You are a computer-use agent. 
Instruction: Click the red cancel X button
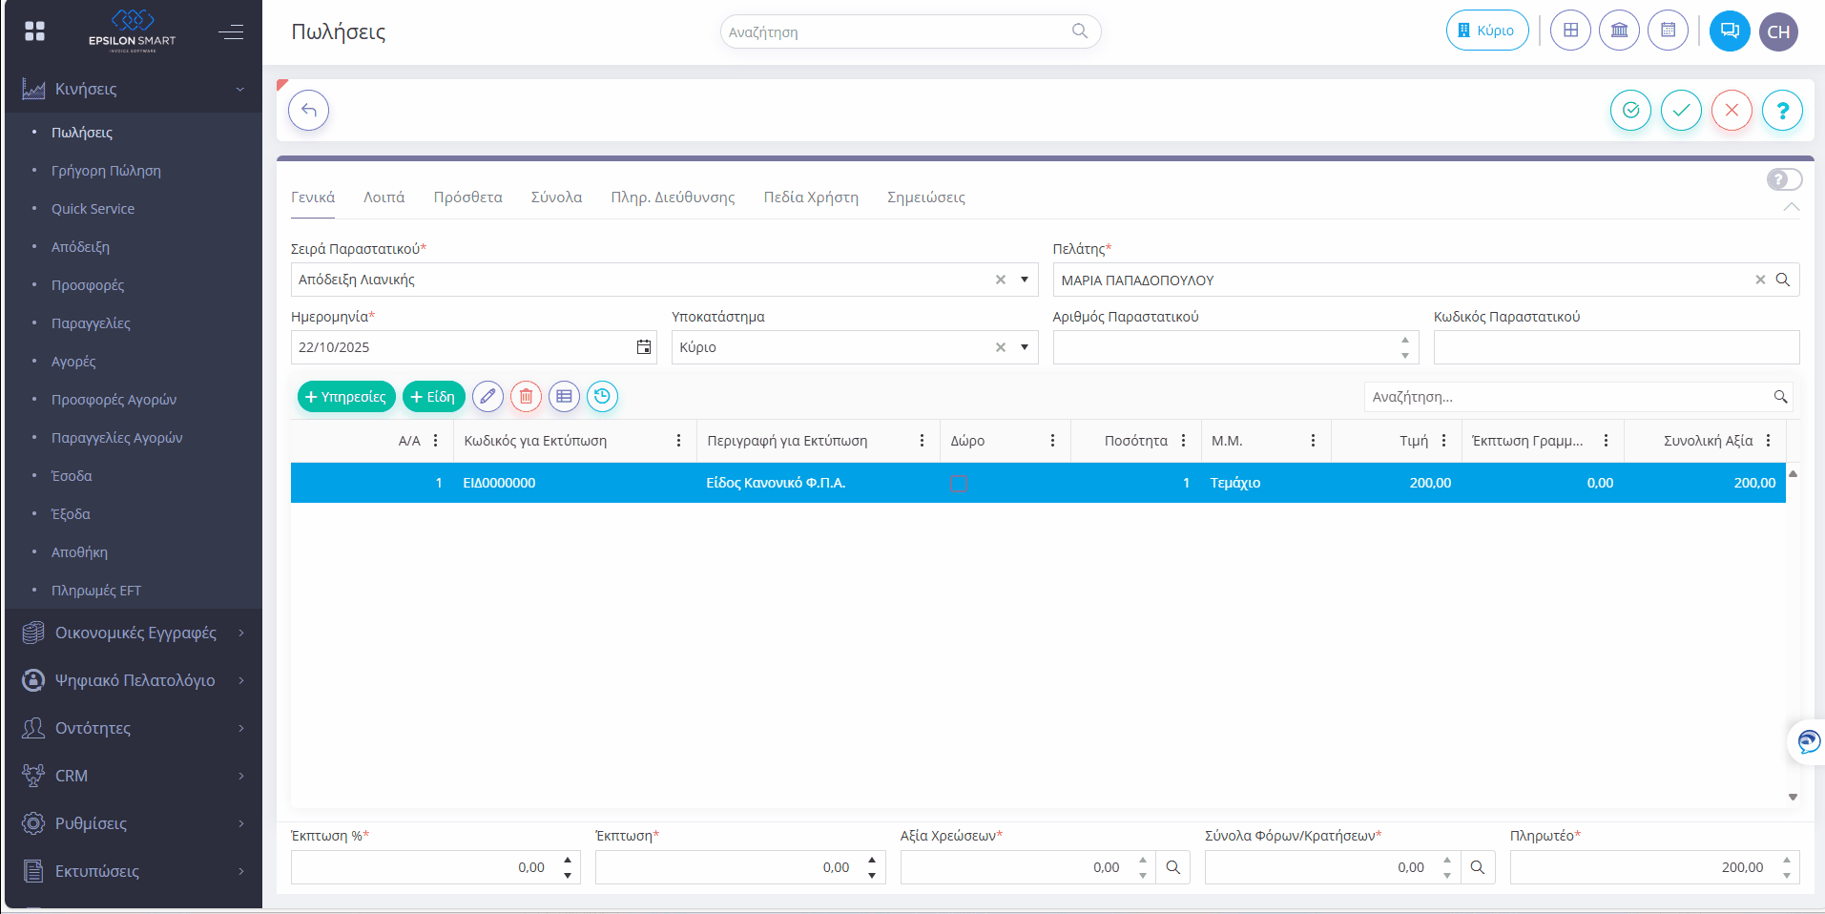pyautogui.click(x=1731, y=111)
